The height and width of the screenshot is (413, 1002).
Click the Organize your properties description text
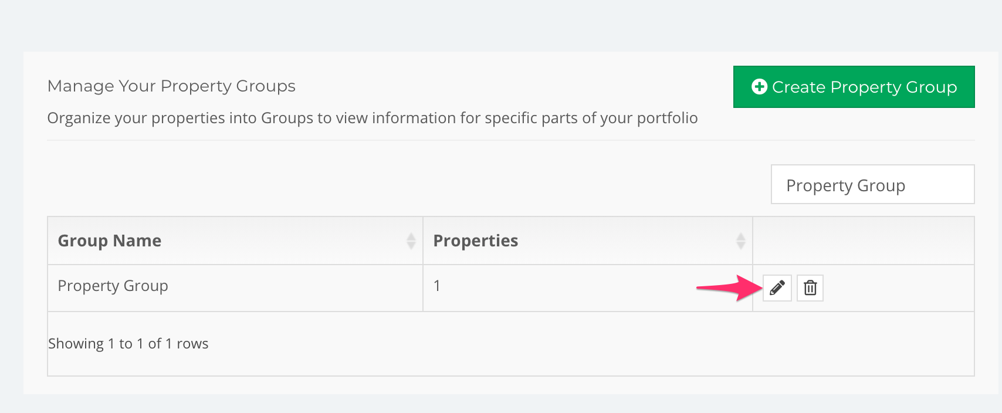(373, 118)
